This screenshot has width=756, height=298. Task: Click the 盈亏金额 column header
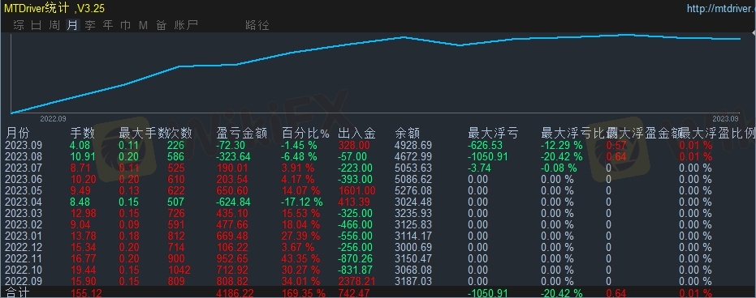click(x=241, y=133)
